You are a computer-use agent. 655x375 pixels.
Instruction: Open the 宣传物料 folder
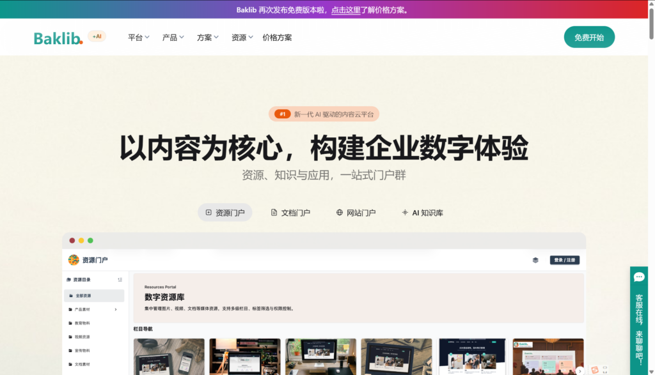pos(82,350)
